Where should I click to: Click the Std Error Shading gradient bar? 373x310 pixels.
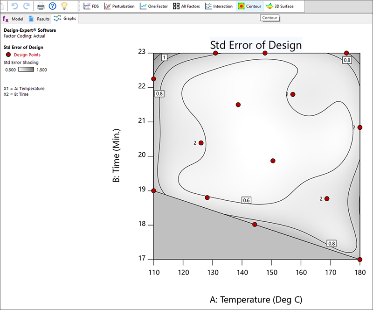[26, 70]
